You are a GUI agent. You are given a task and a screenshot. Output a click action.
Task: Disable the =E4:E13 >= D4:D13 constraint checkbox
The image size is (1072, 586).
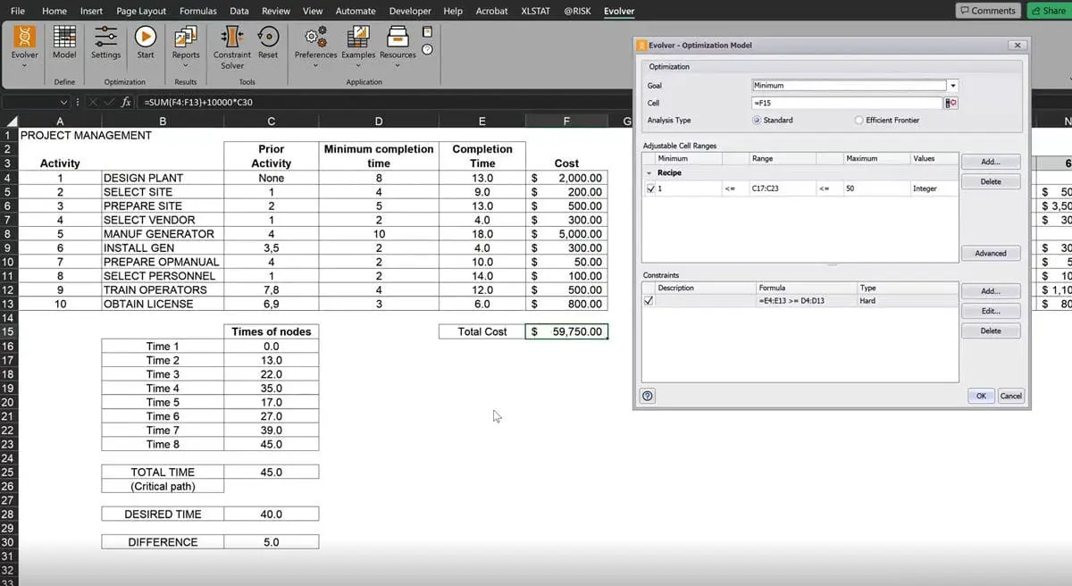pos(649,301)
